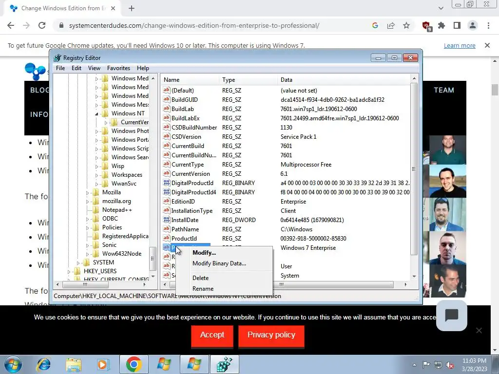Click the BuildLabEx string value icon

click(x=167, y=118)
